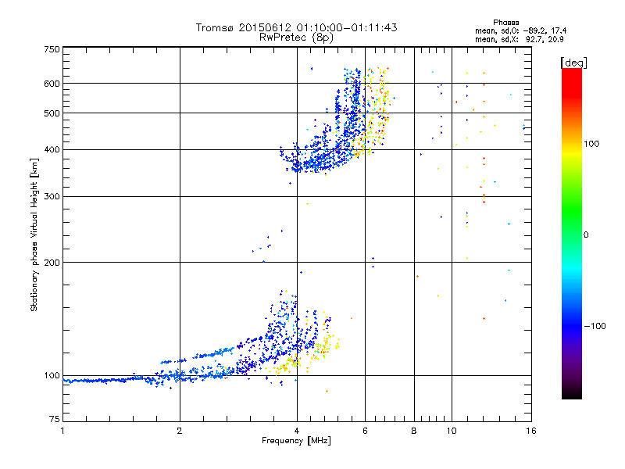The image size is (625, 469).
Task: Click the y-axis tick '200'
Action: [52, 263]
